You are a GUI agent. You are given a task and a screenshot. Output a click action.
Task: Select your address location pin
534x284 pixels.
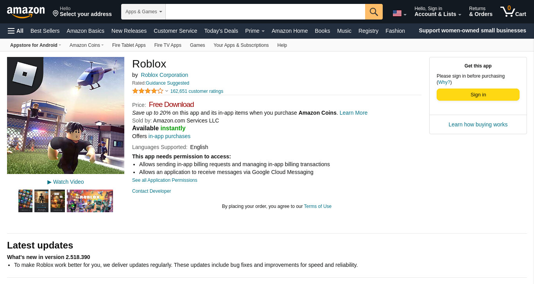tap(56, 14)
